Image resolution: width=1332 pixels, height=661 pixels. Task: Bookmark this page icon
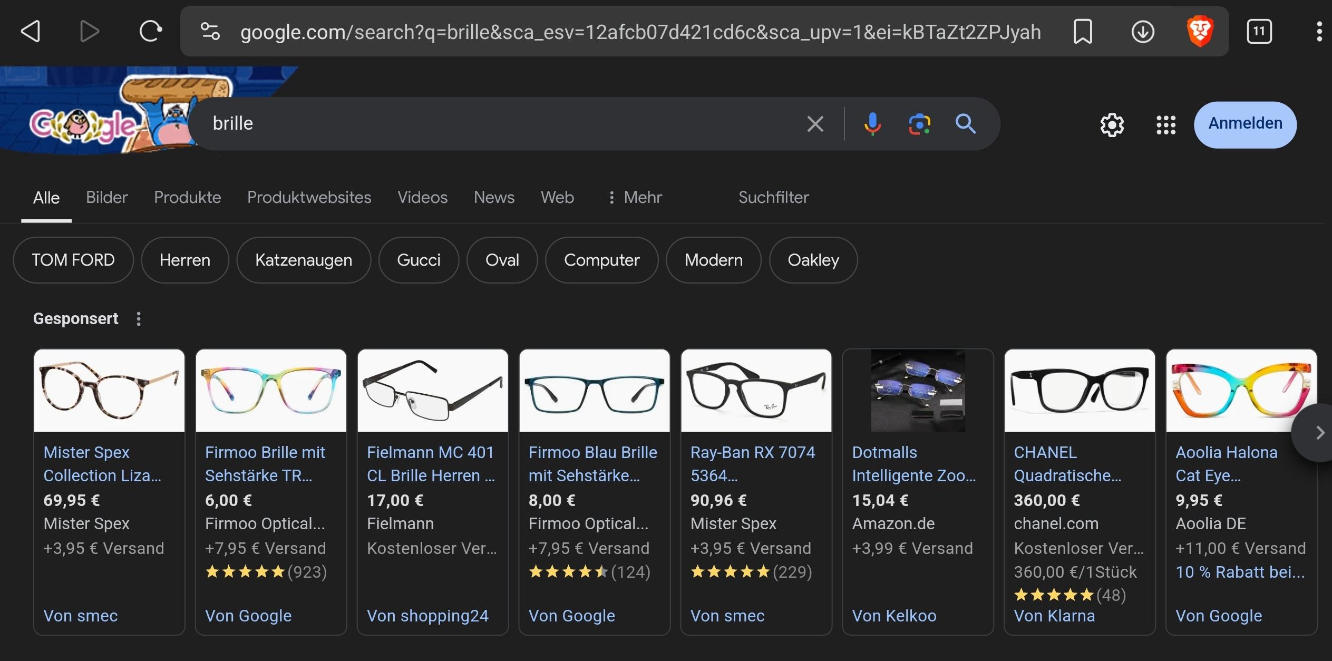tap(1083, 32)
